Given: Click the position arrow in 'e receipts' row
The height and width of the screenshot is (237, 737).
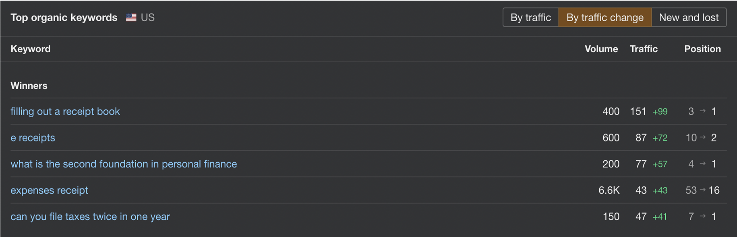Looking at the screenshot, I should [x=703, y=137].
